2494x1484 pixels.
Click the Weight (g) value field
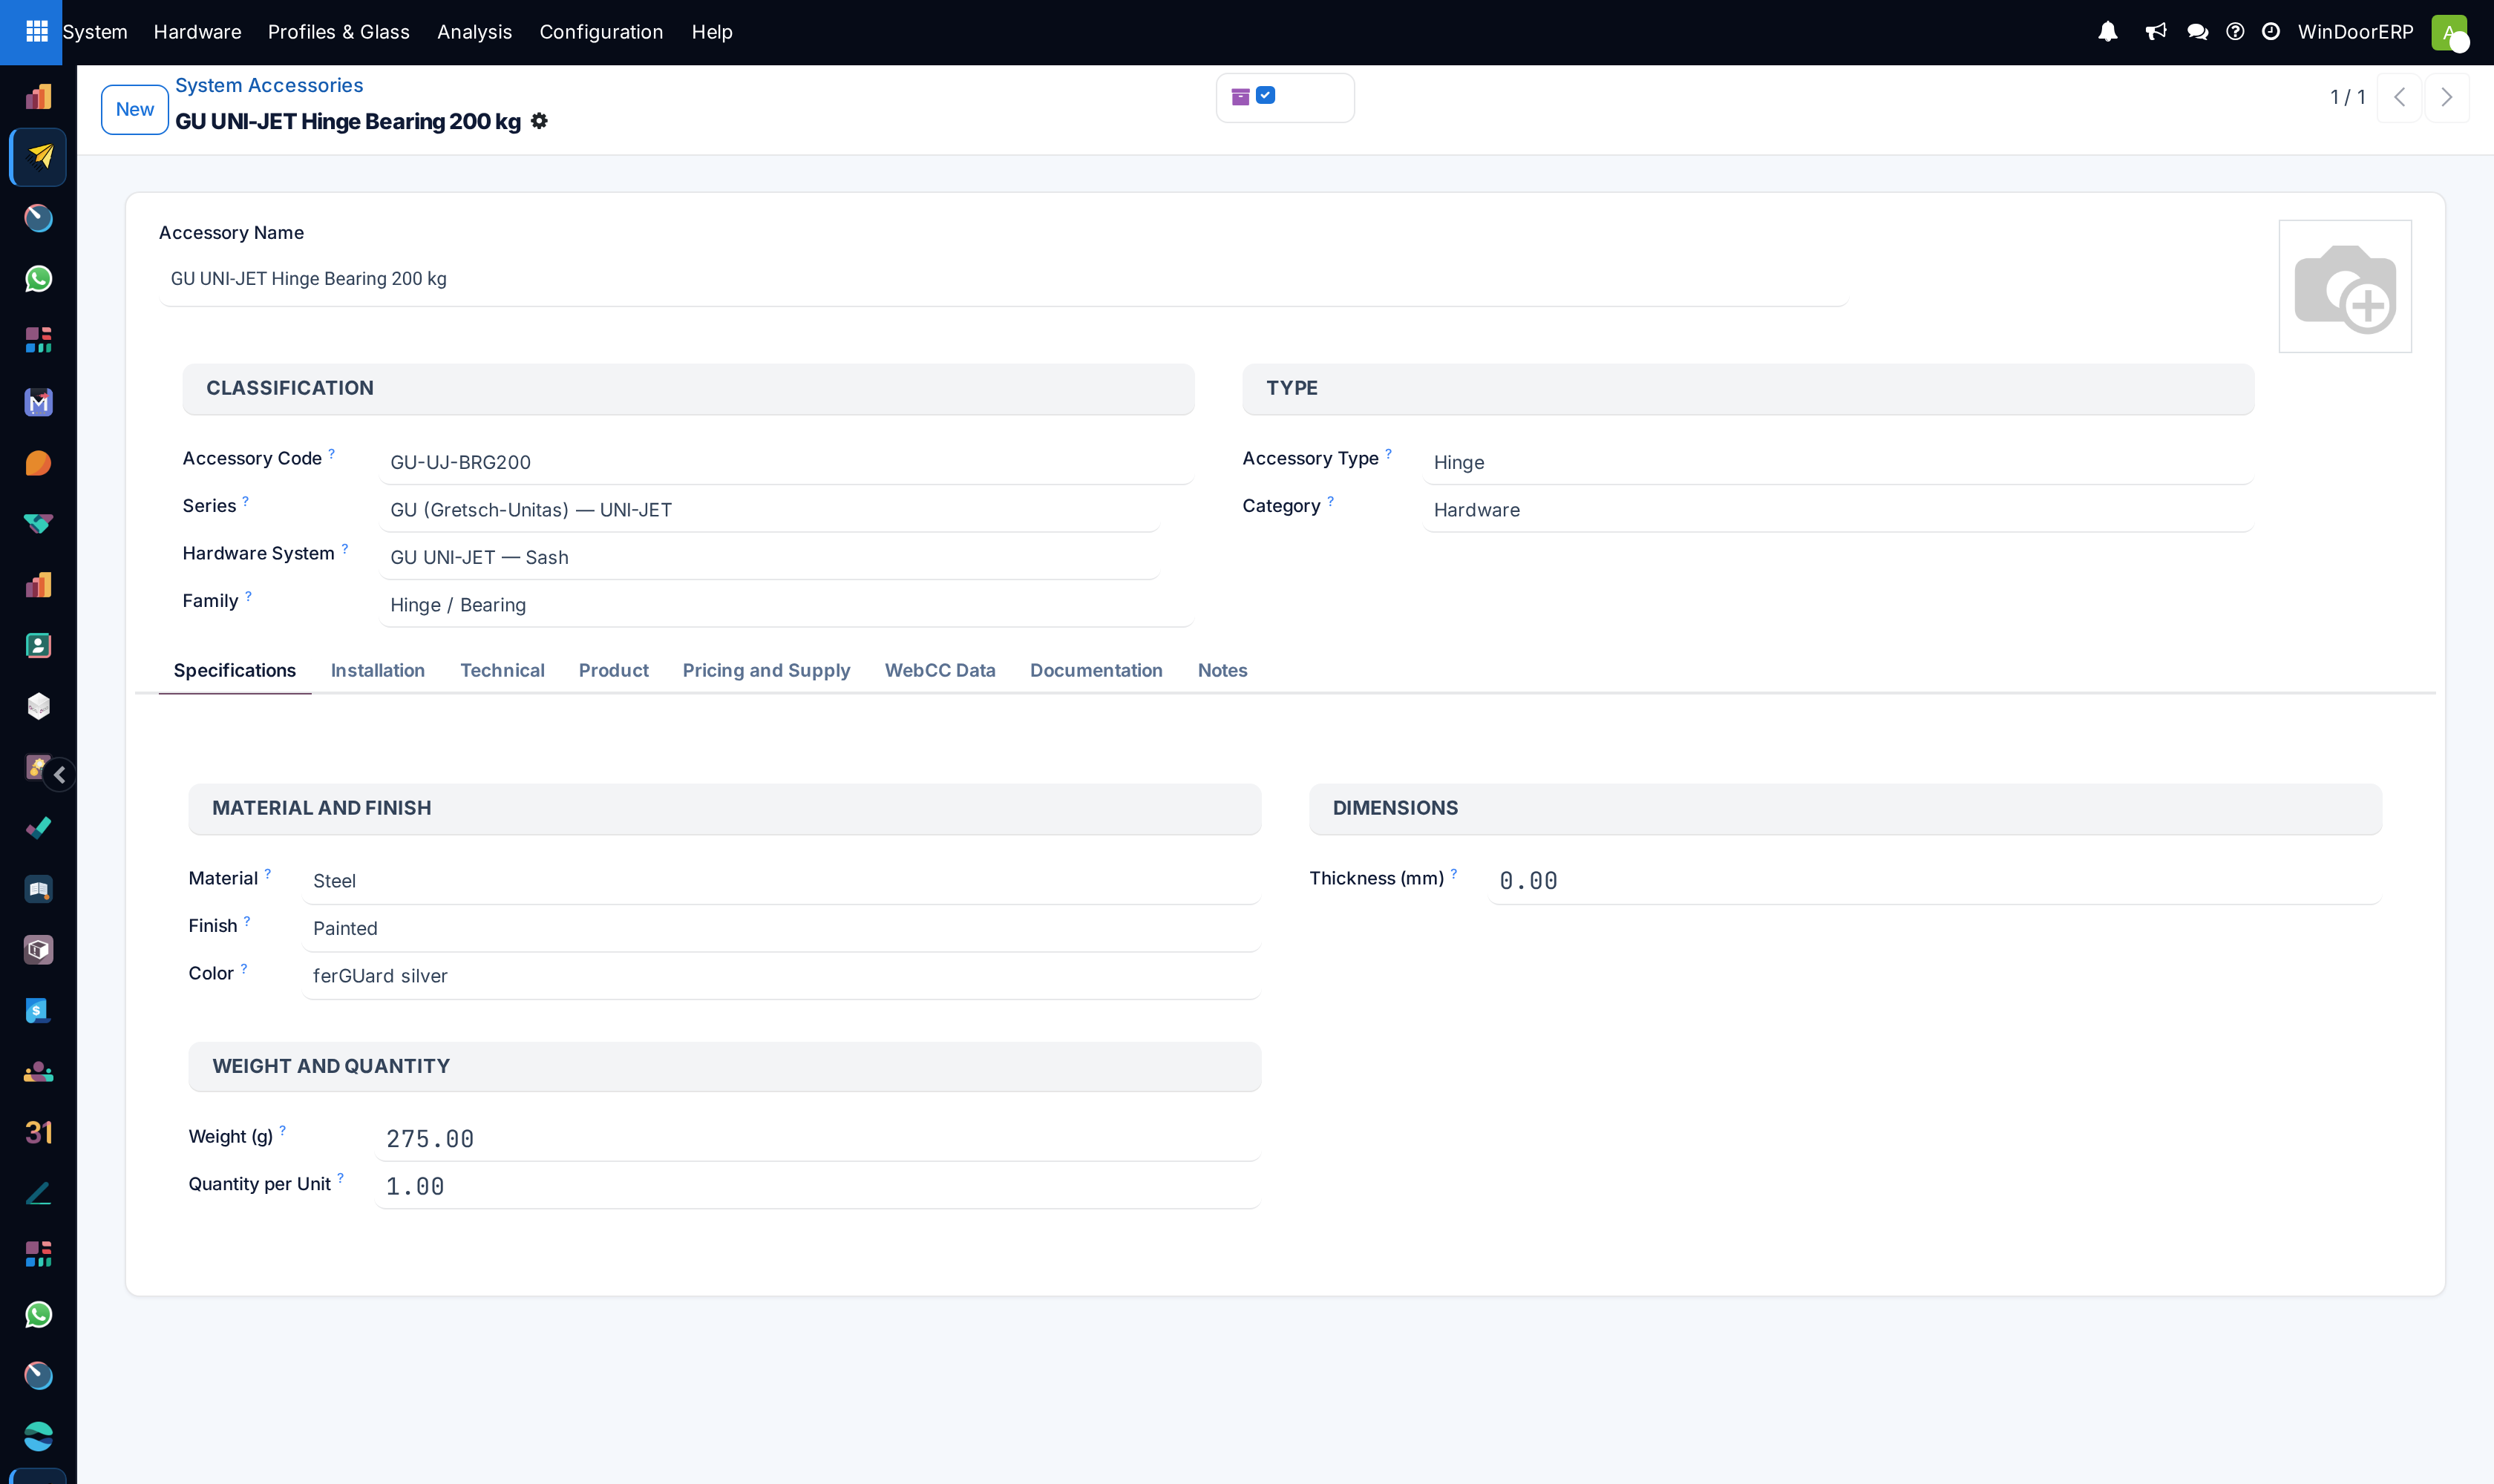pyautogui.click(x=817, y=1139)
